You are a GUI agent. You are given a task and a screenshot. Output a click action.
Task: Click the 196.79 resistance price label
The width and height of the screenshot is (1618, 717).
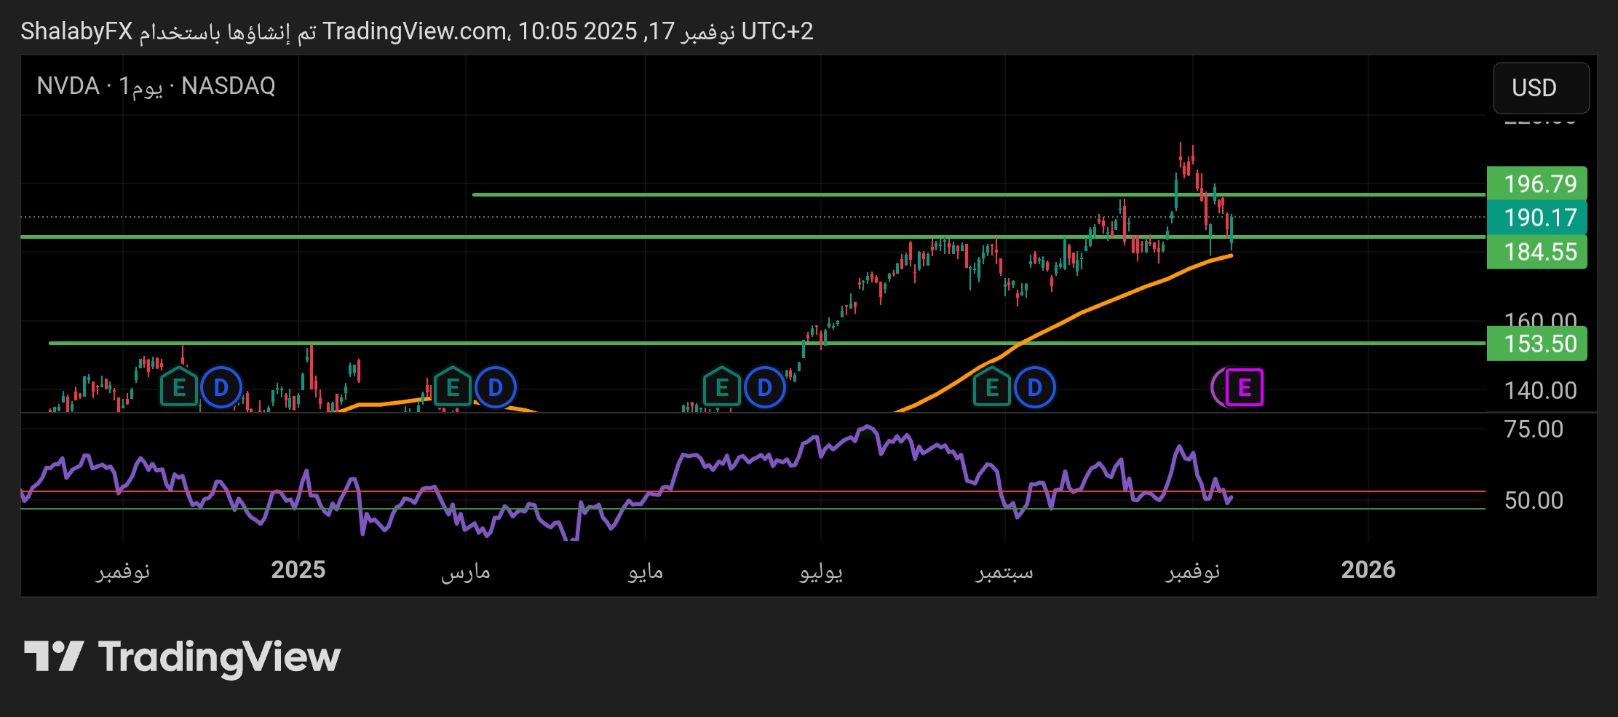(1539, 184)
